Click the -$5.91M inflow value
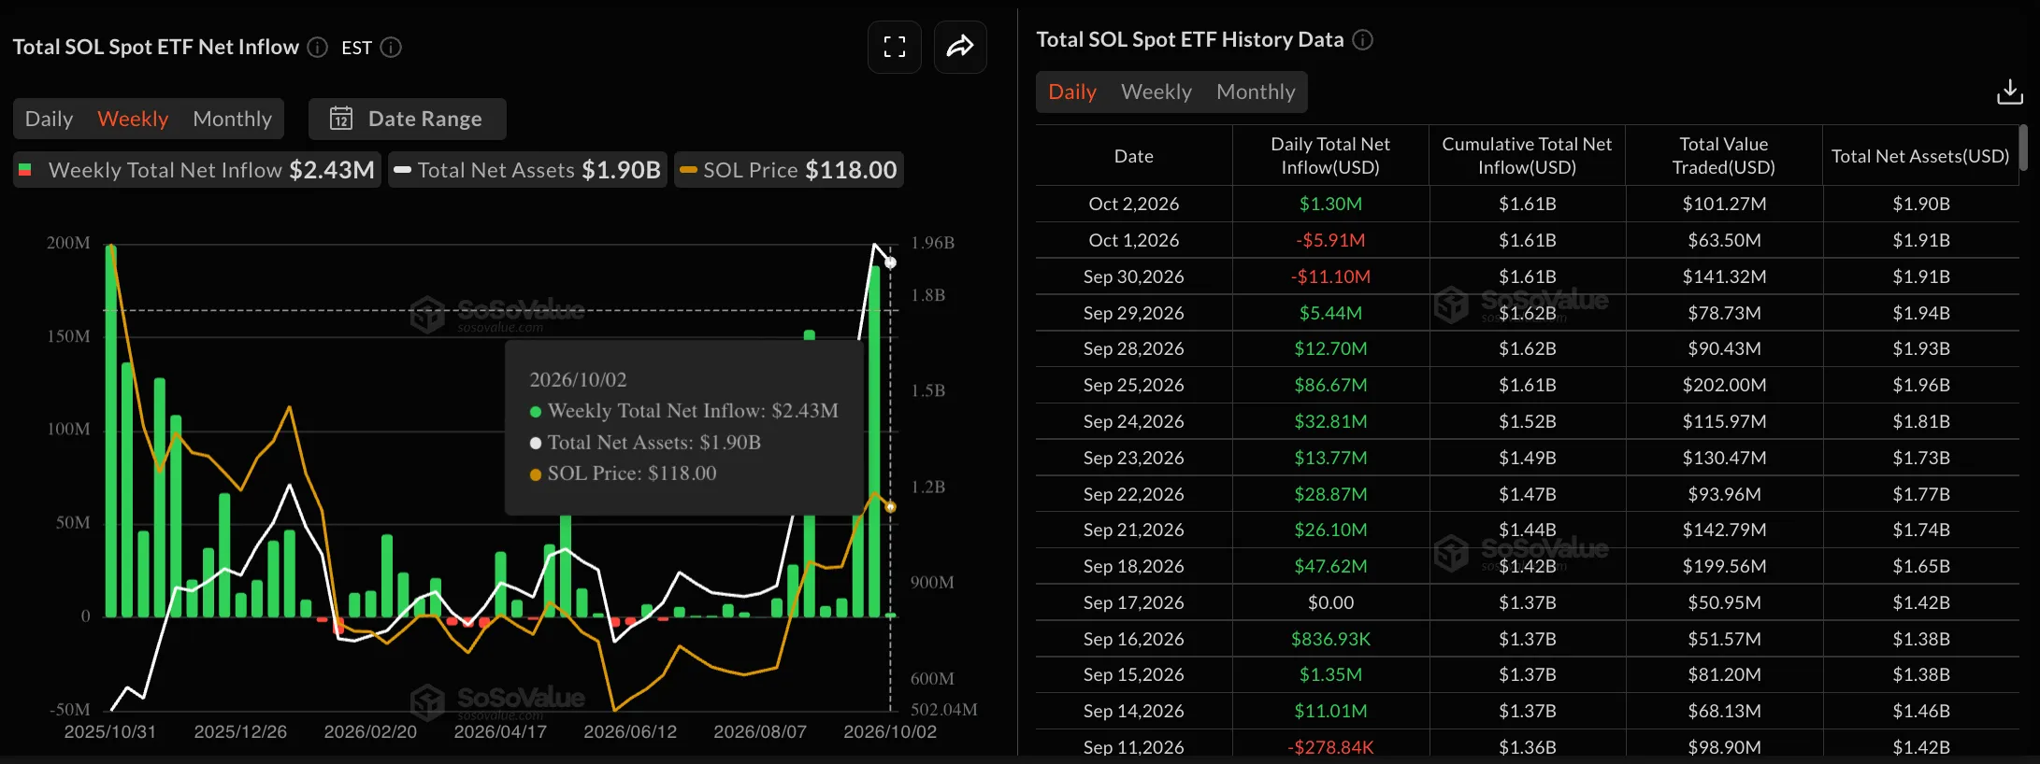The height and width of the screenshot is (764, 2040). point(1330,240)
